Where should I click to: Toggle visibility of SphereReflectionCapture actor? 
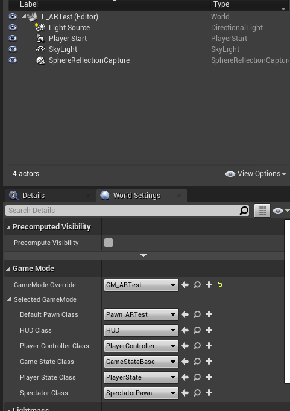coord(13,60)
